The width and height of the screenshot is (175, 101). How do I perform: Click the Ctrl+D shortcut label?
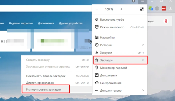pos(85,60)
